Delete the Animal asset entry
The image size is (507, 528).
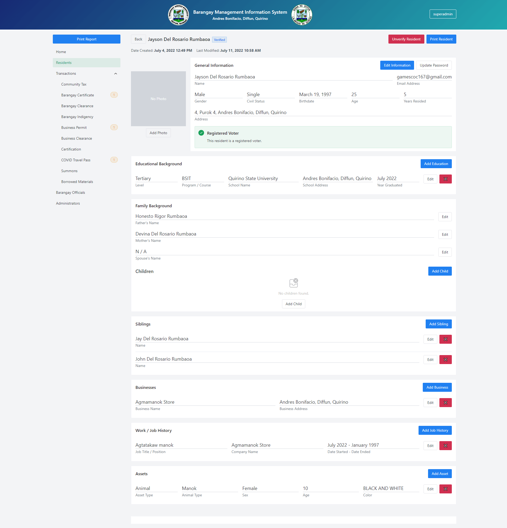(x=445, y=489)
